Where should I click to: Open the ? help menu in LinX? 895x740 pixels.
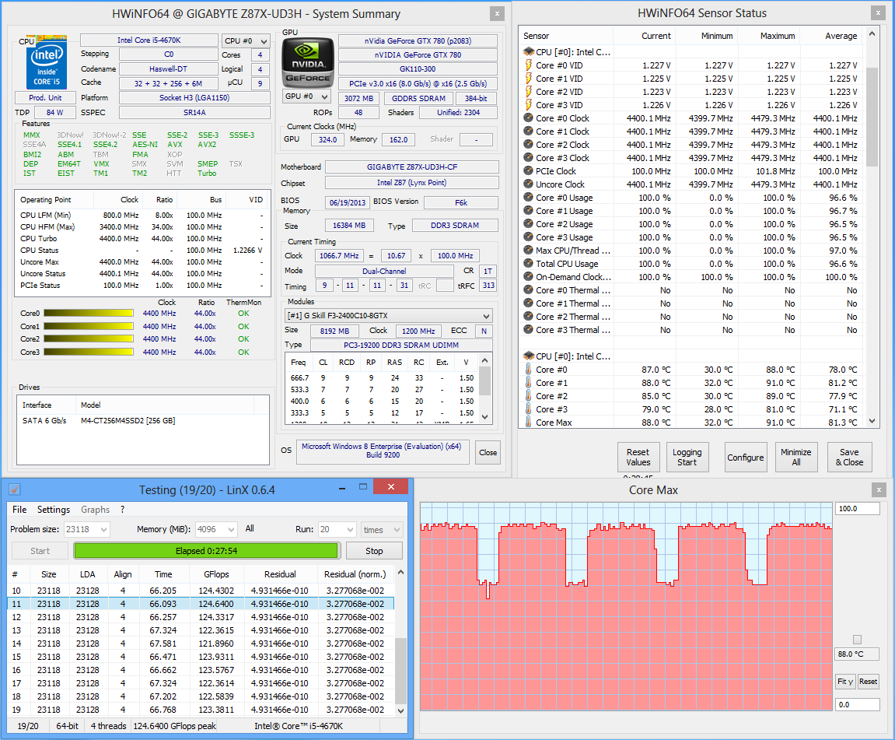[122, 510]
